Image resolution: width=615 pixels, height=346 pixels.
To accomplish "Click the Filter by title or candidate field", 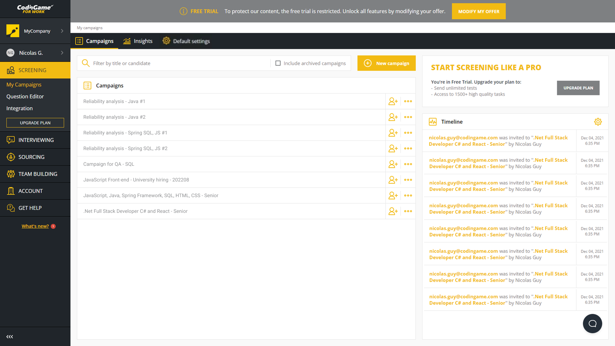I will point(178,63).
